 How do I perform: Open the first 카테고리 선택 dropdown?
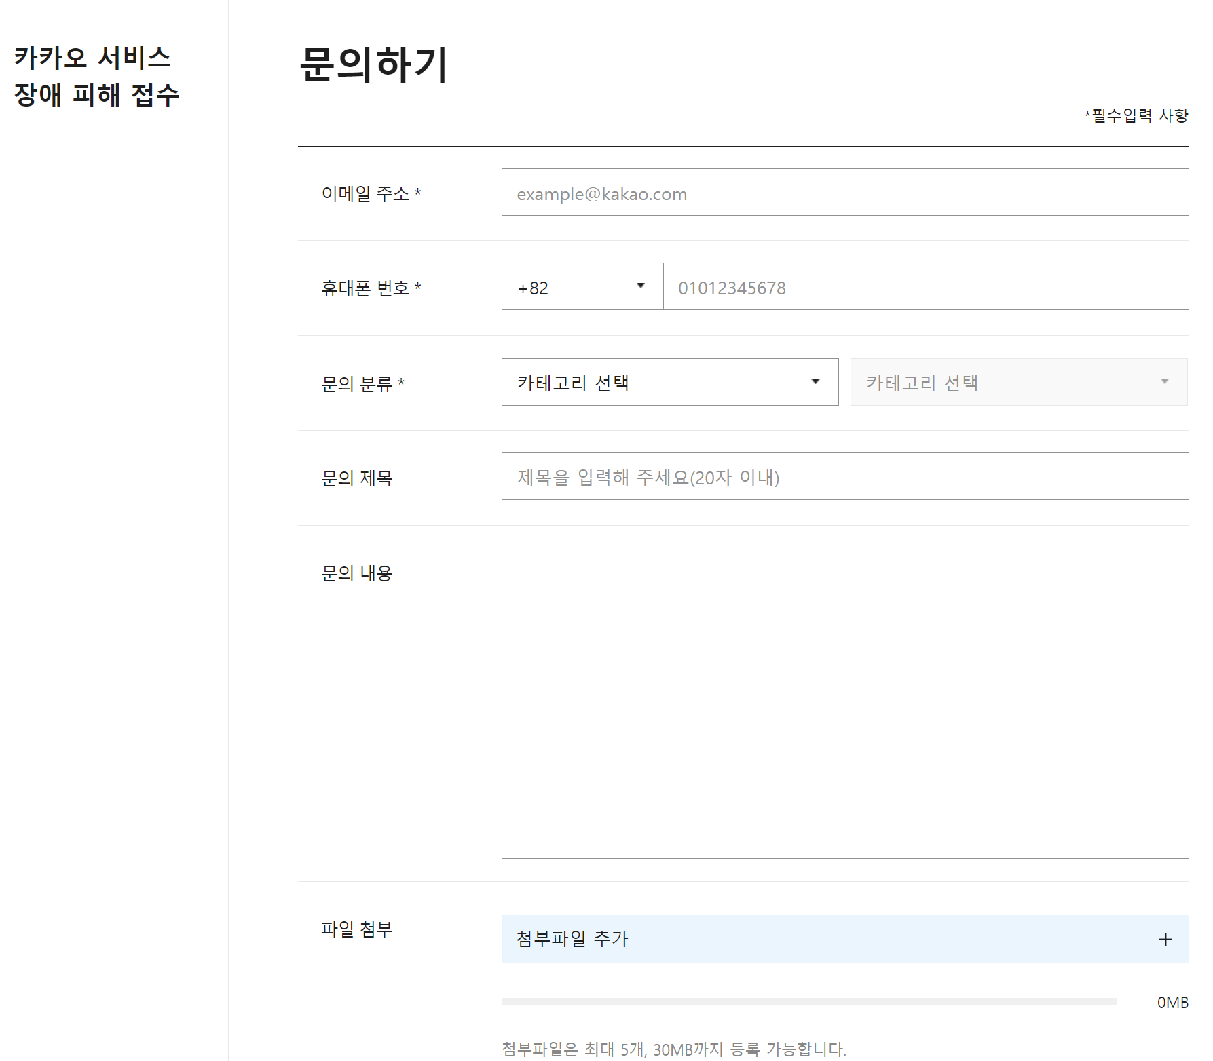[x=670, y=382]
